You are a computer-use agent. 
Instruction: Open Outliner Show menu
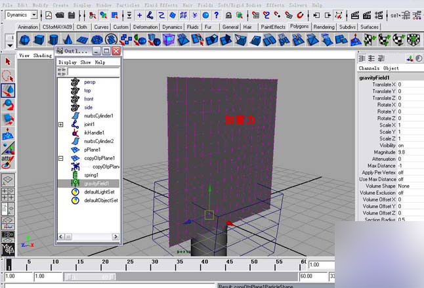pyautogui.click(x=85, y=62)
